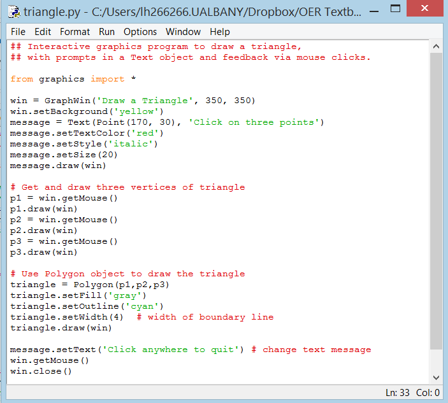
Task: Click the comment 'change text message'
Action: point(311,350)
